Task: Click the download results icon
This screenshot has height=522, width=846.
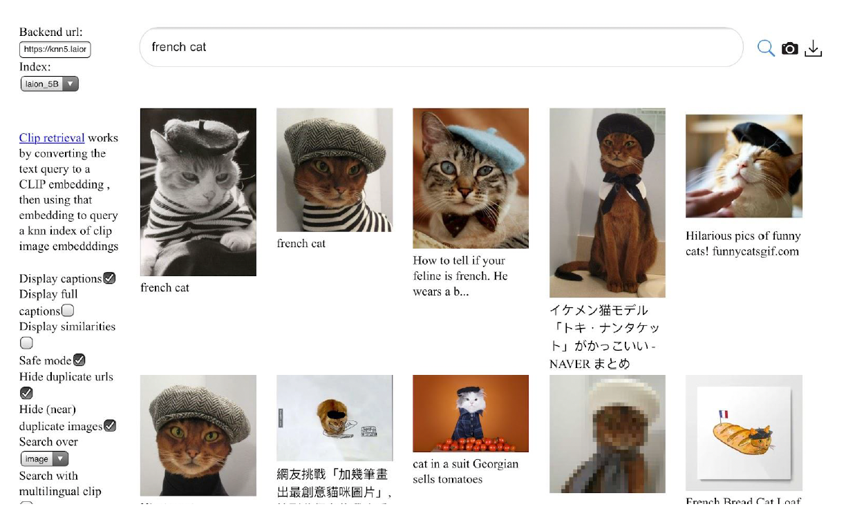Action: 814,48
